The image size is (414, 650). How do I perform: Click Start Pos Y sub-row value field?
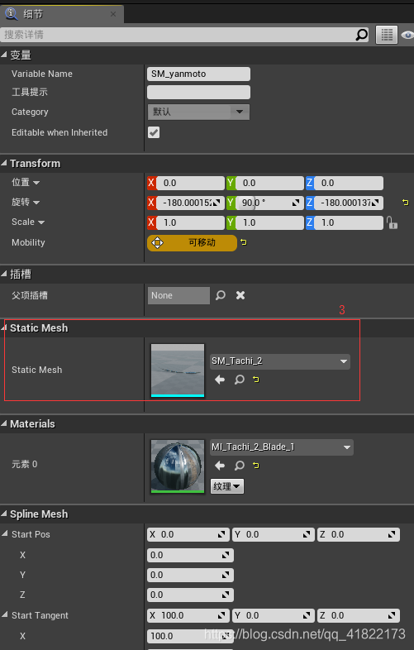point(190,575)
